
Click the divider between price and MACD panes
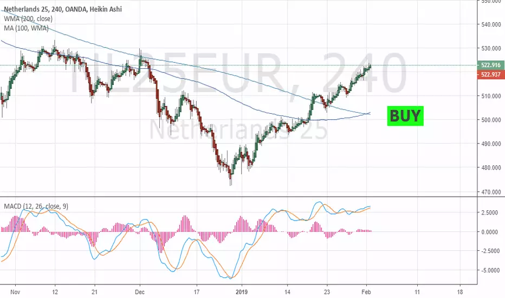point(238,197)
